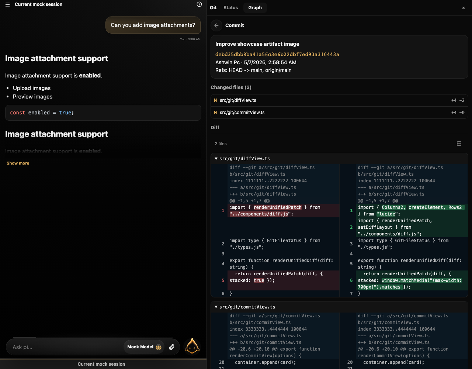Select the commit hash debd35dbb8ba41a56c3e6b22dbf7ed93a310443a
This screenshot has width=472, height=369.
click(277, 55)
